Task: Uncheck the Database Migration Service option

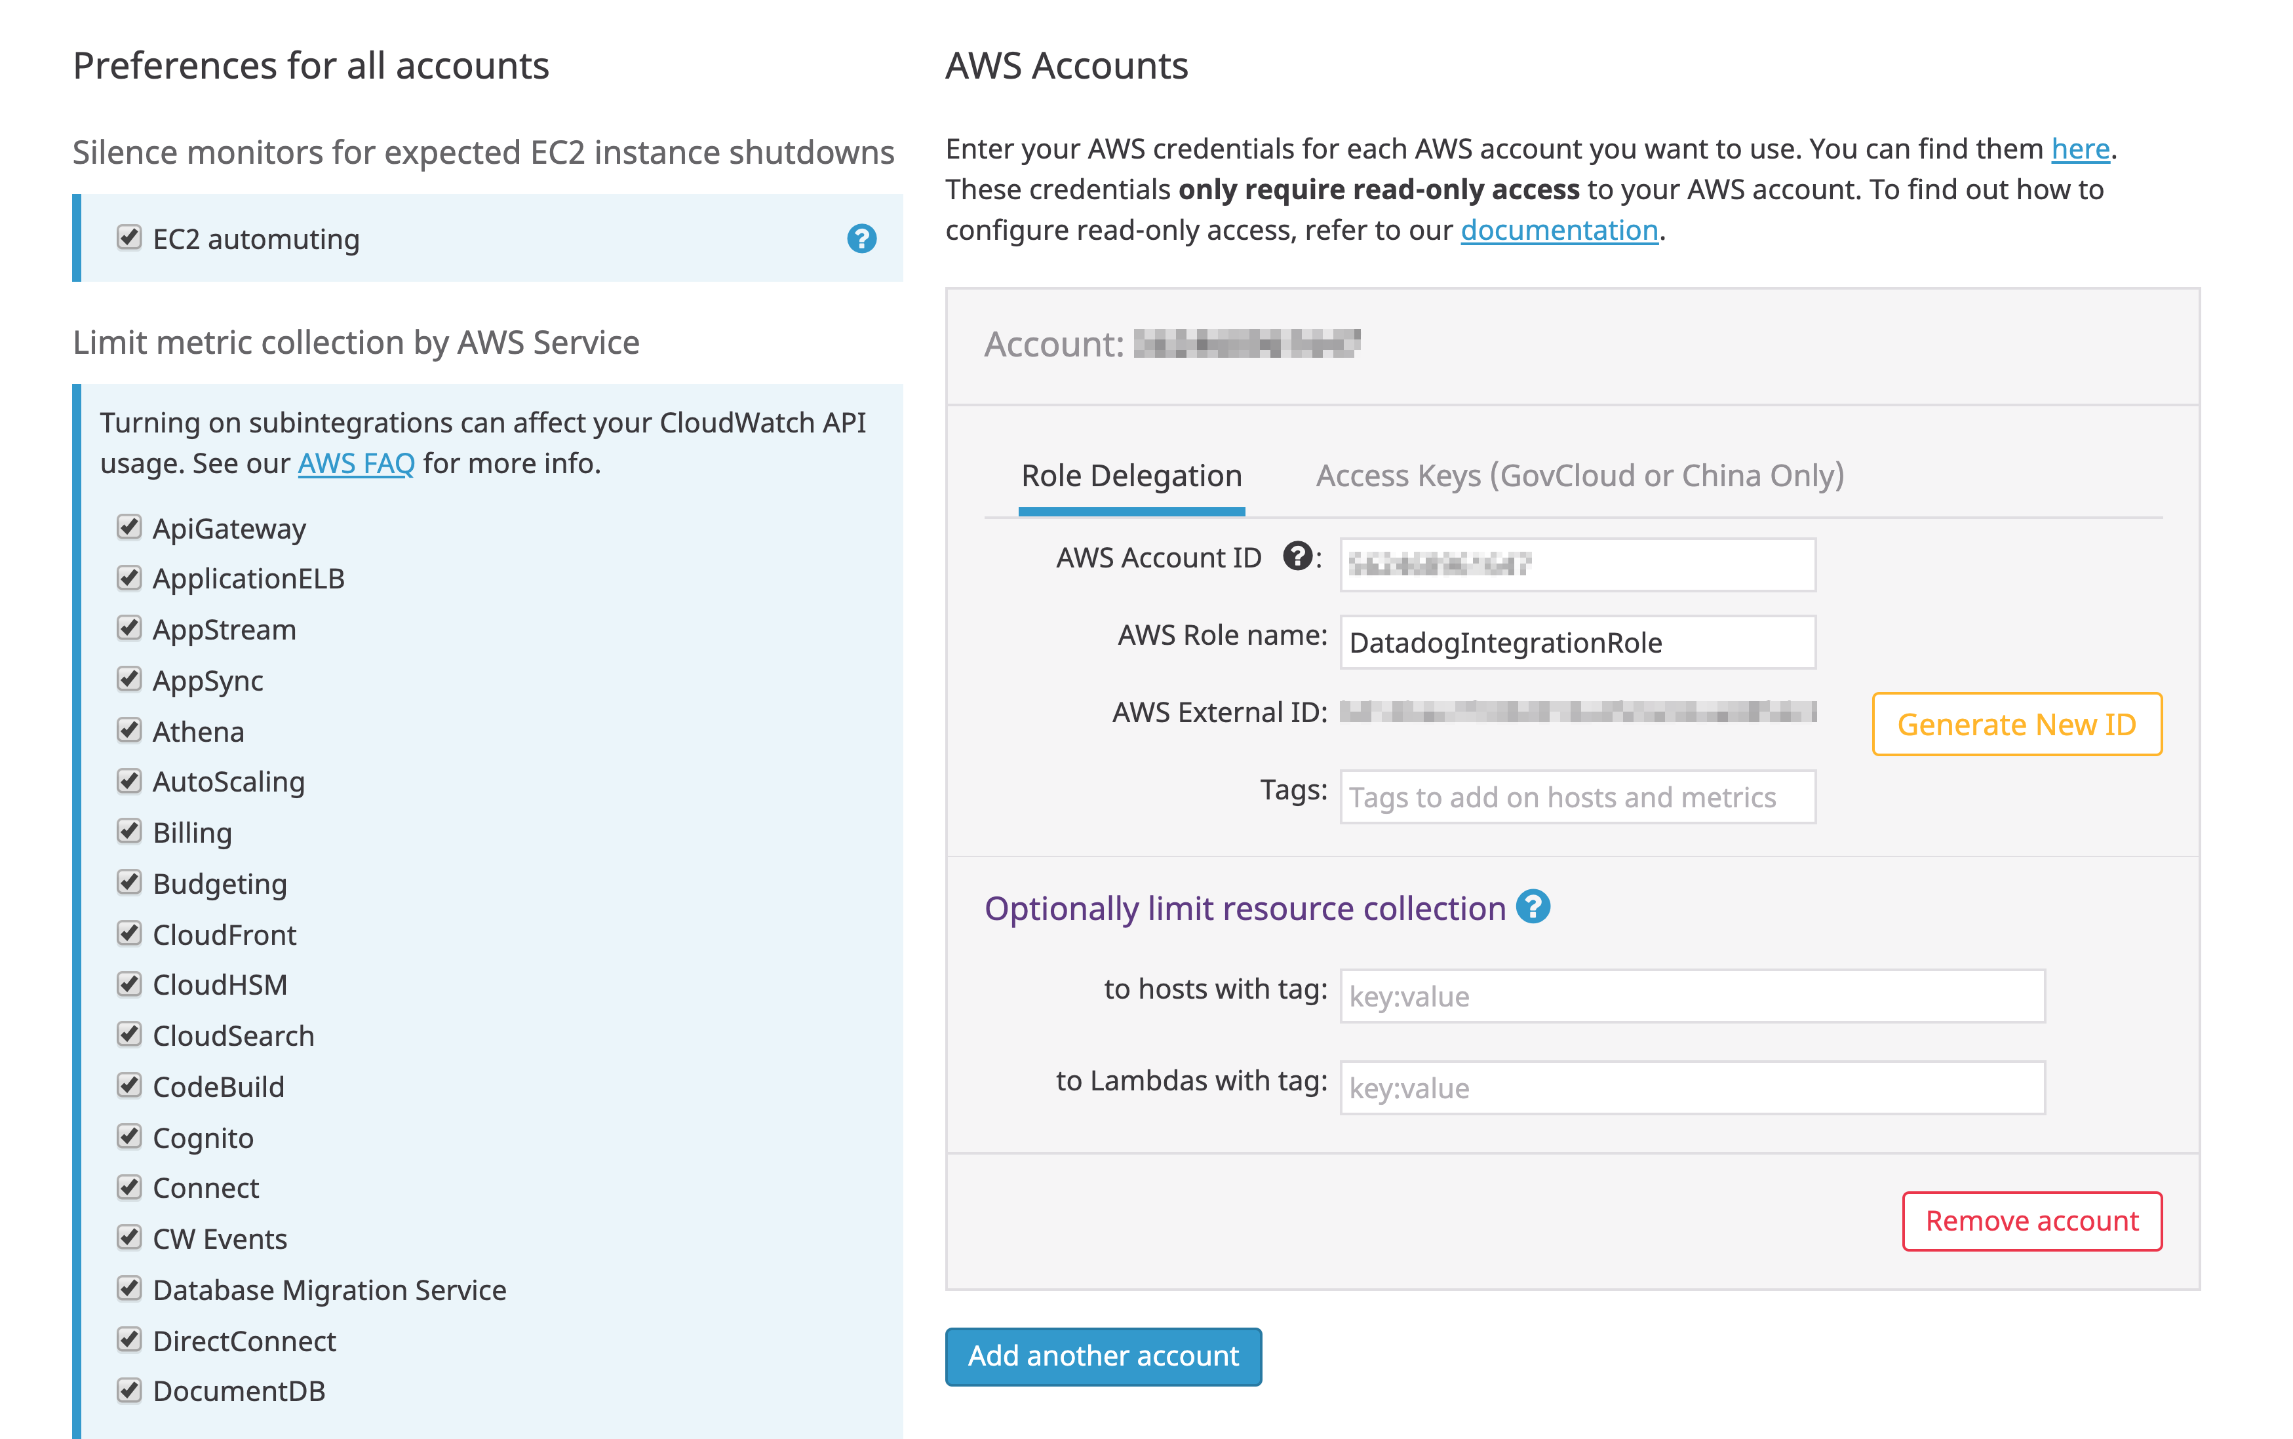Action: coord(129,1288)
